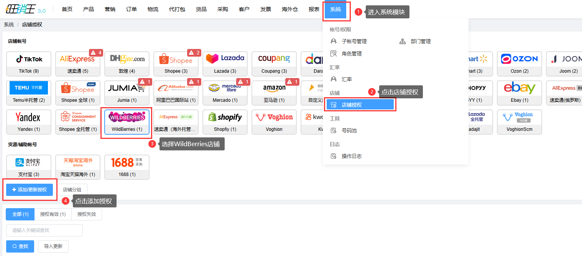Open the 系统 menu

[336, 9]
